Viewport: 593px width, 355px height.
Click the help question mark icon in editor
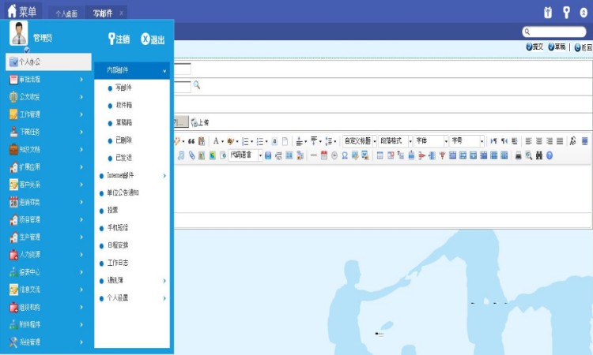pyautogui.click(x=549, y=155)
